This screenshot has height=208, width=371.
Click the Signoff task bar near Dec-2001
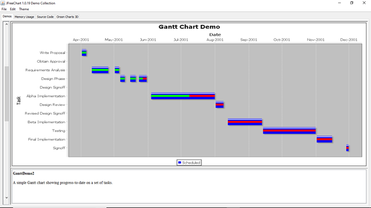[347, 148]
